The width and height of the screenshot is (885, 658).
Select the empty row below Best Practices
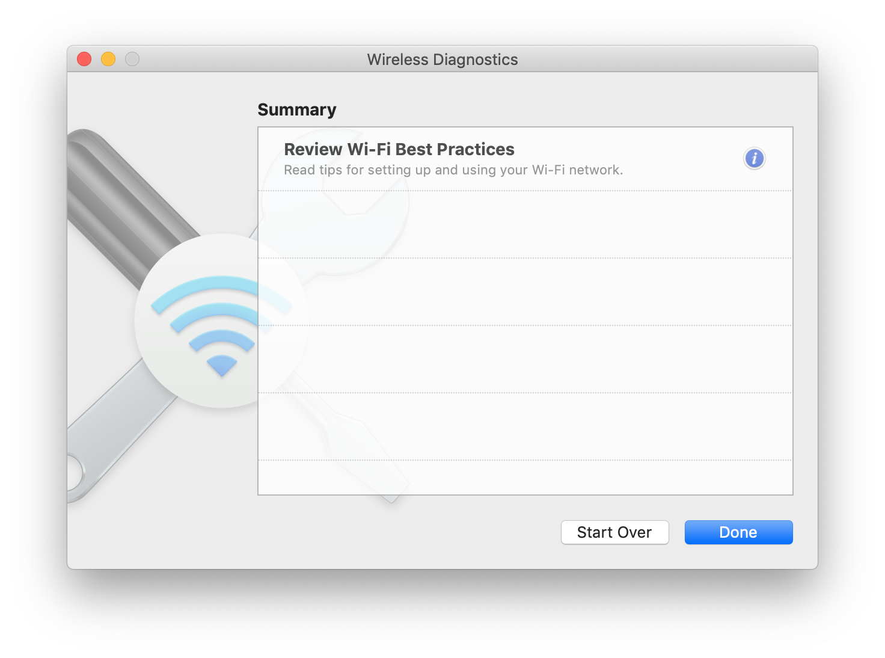click(525, 225)
